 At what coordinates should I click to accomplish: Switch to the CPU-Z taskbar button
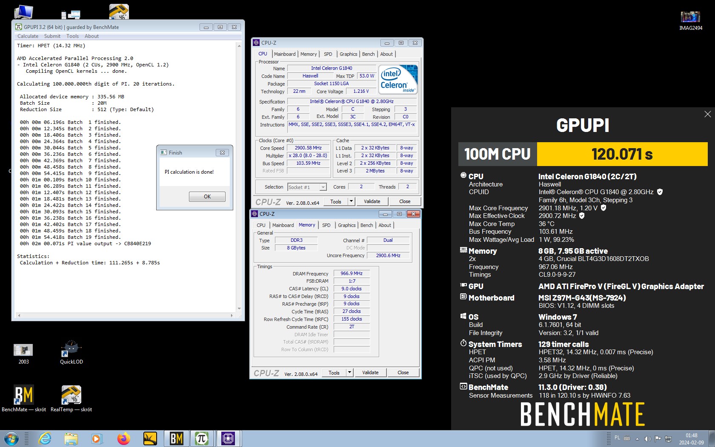click(x=228, y=438)
